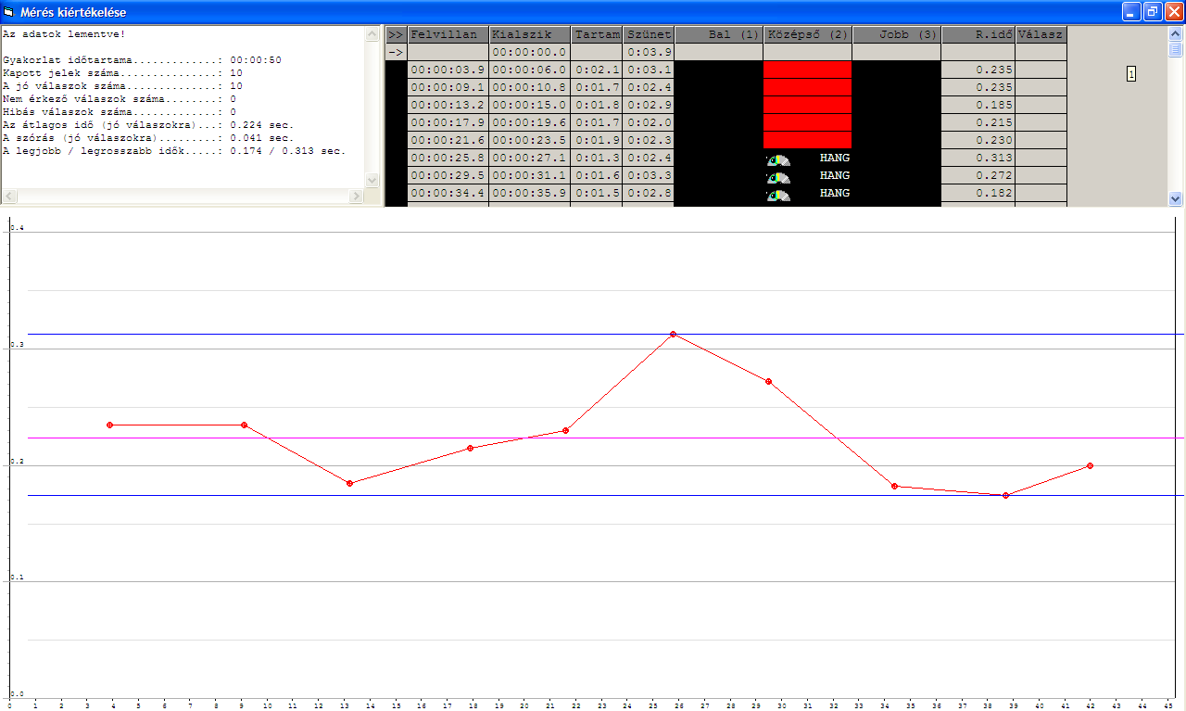Click the 'Válasz' column header
The height and width of the screenshot is (711, 1186).
pos(1041,34)
